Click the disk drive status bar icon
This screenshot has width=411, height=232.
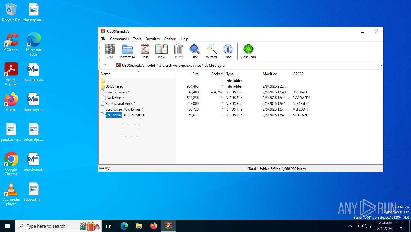pyautogui.click(x=102, y=168)
